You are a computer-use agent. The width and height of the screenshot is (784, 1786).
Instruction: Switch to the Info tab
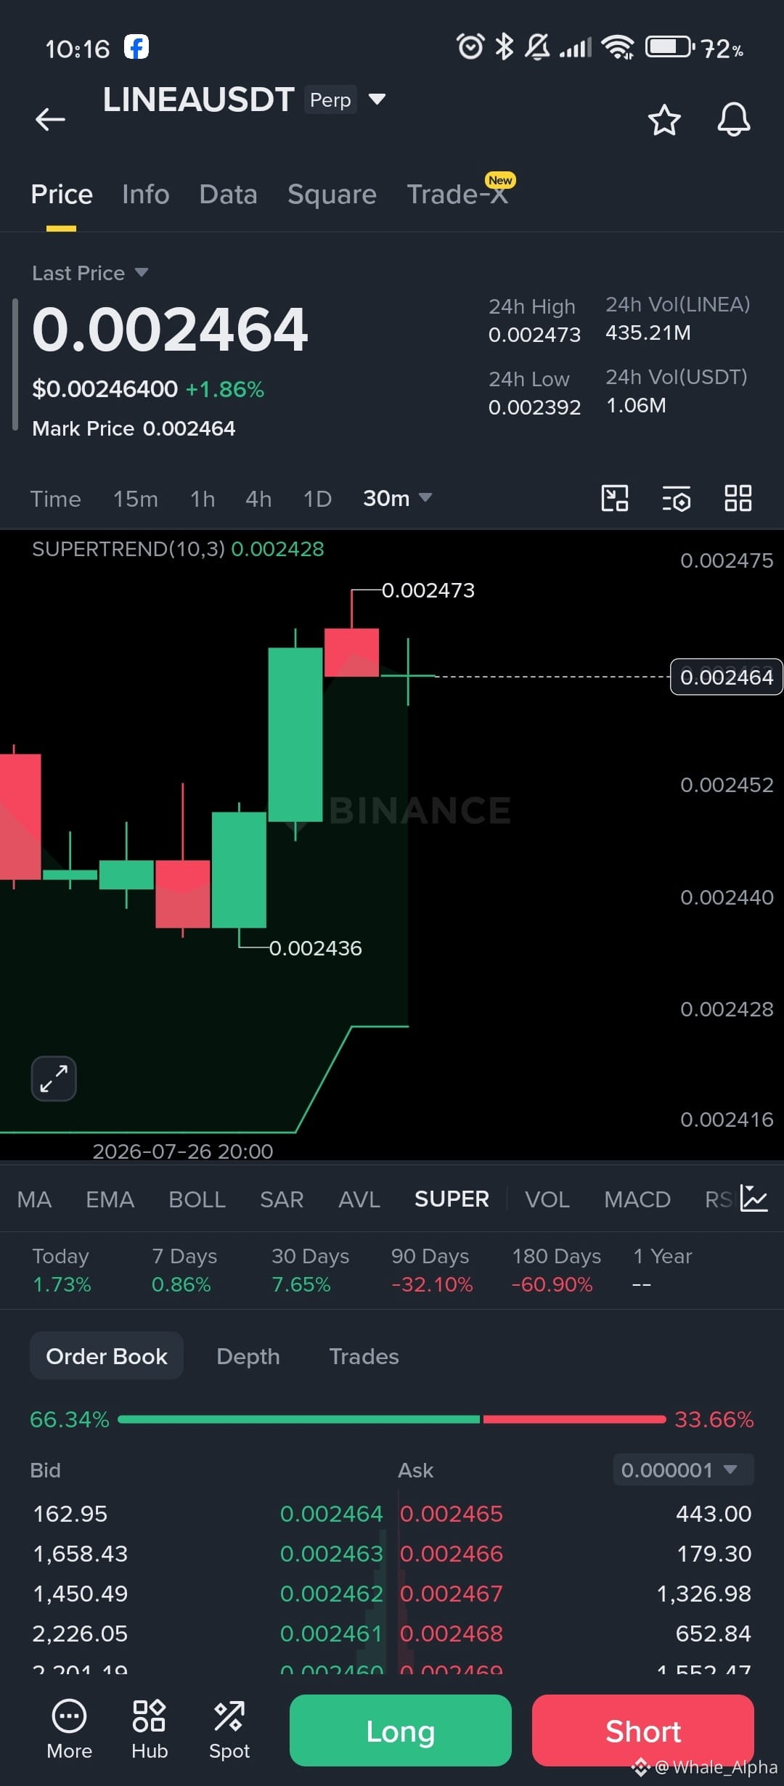click(146, 195)
